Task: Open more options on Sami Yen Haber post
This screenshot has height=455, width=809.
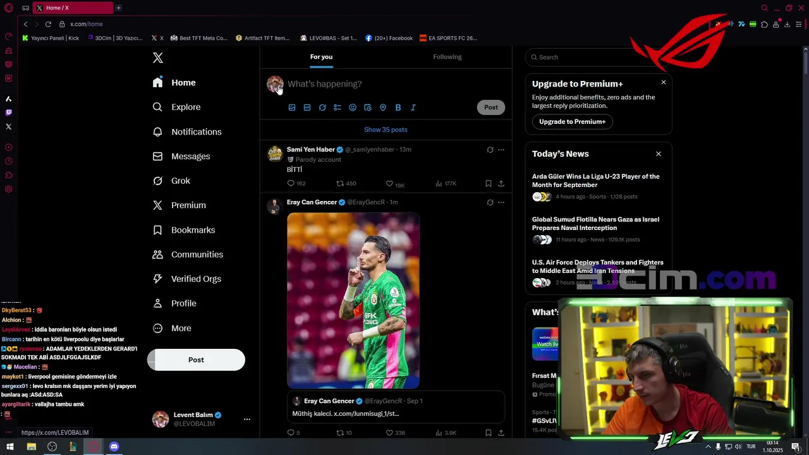Action: click(x=501, y=150)
